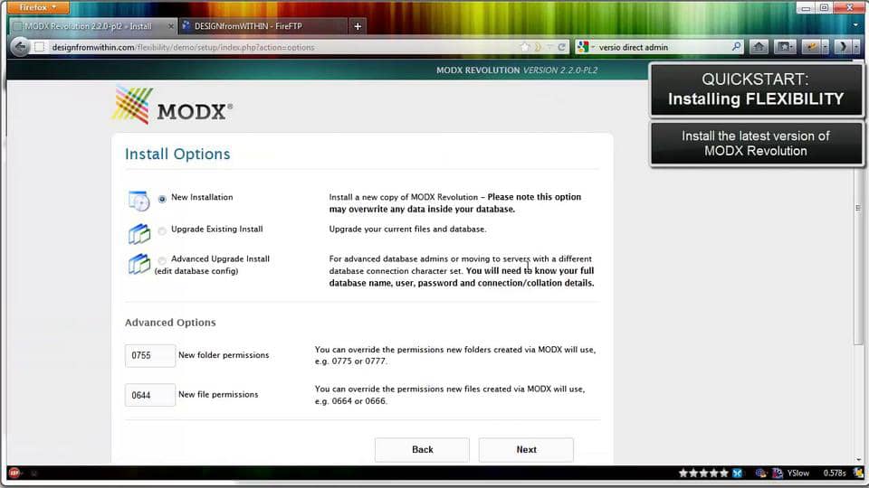Image resolution: width=869 pixels, height=488 pixels.
Task: Click the MODX logo
Action: pyautogui.click(x=172, y=105)
